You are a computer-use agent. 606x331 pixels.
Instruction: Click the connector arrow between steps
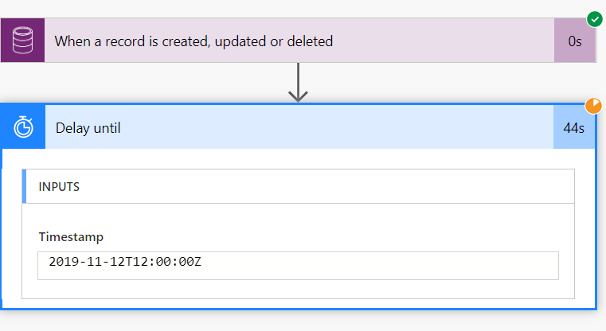tap(298, 83)
